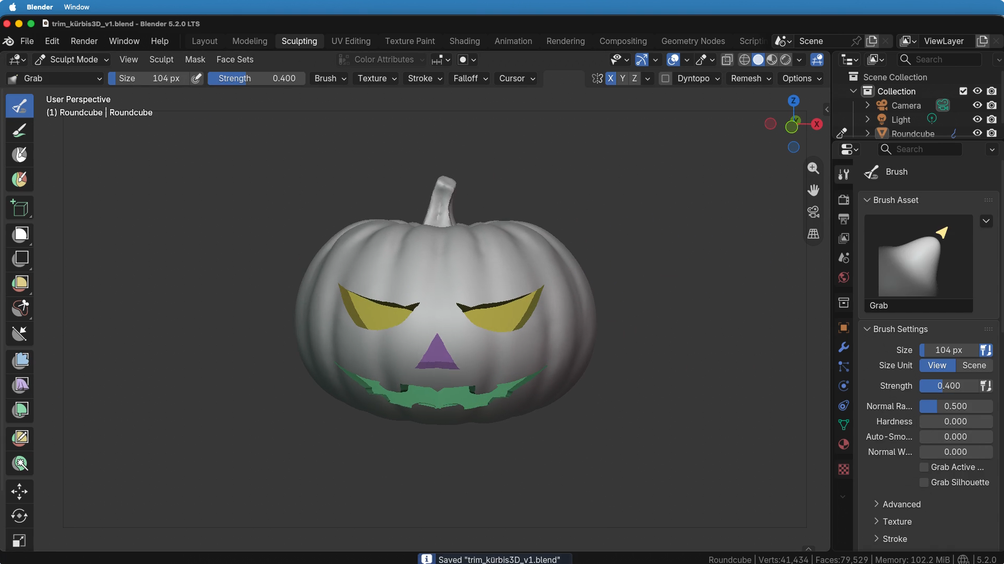The width and height of the screenshot is (1004, 564).
Task: Expand the Texture panel in properties
Action: click(896, 522)
